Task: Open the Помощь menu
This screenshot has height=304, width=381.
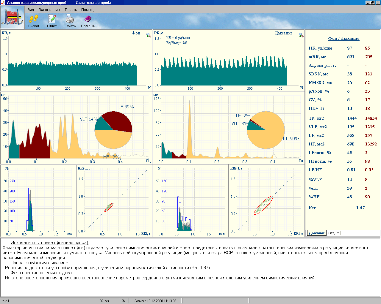Action: 88,10
